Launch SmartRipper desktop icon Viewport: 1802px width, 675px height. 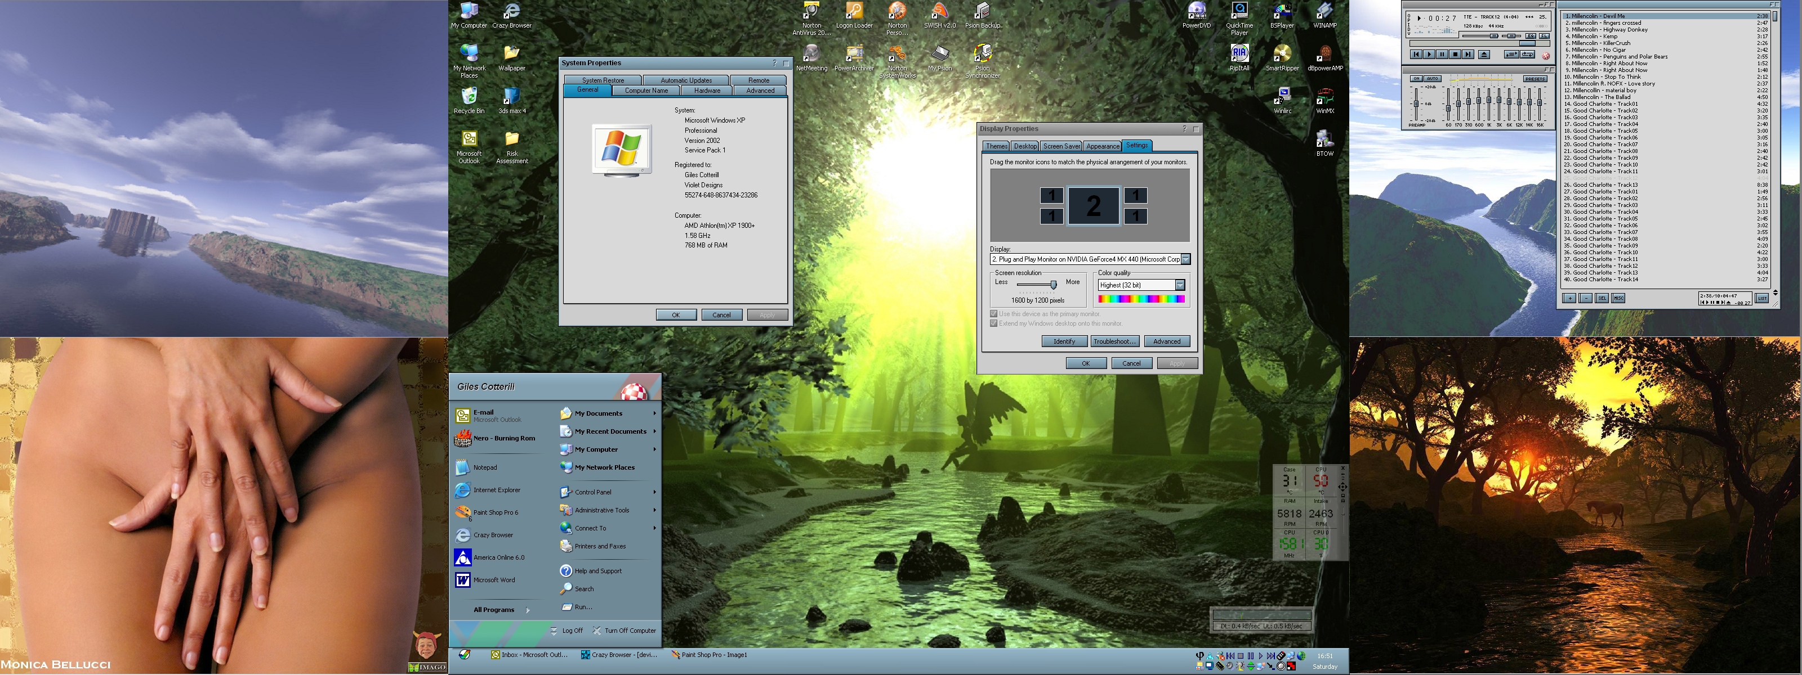pyautogui.click(x=1282, y=58)
